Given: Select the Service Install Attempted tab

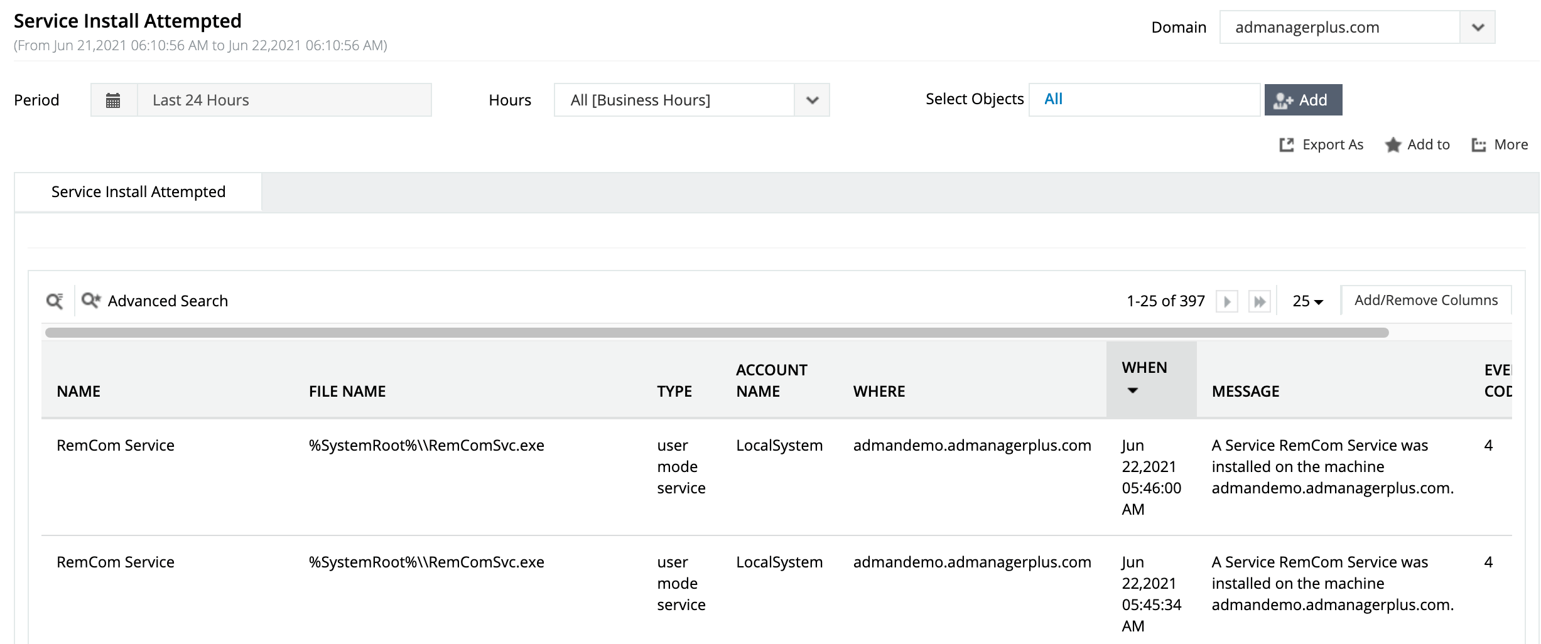Looking at the screenshot, I should click(x=138, y=192).
